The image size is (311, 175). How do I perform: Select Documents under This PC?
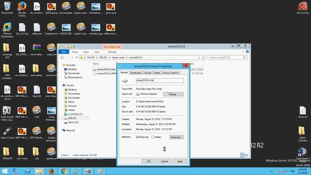74,94
